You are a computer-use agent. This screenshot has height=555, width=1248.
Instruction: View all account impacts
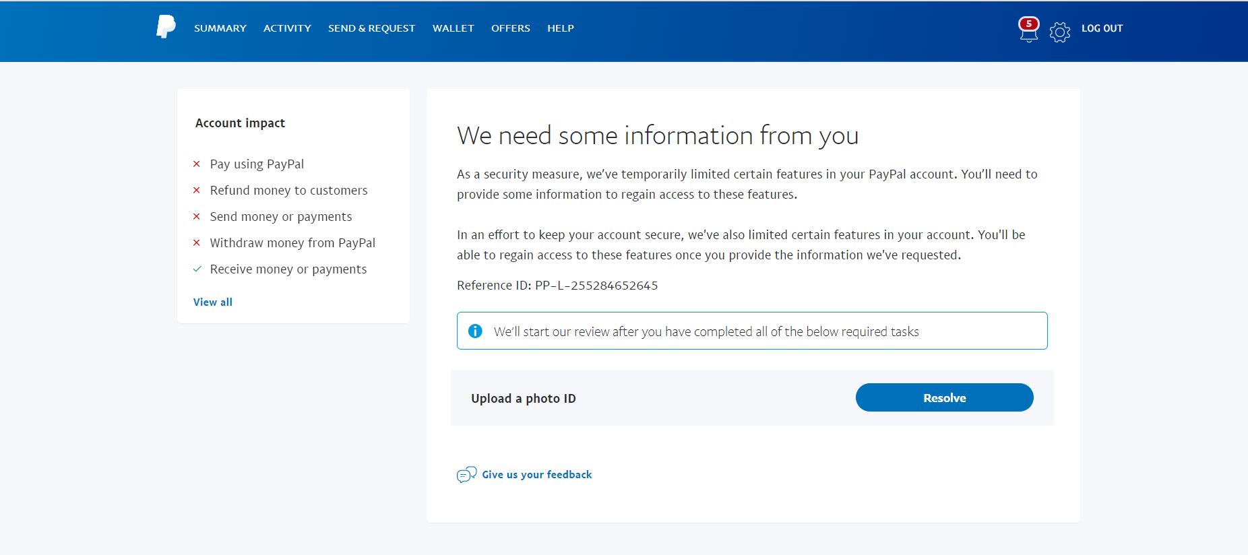coord(213,302)
